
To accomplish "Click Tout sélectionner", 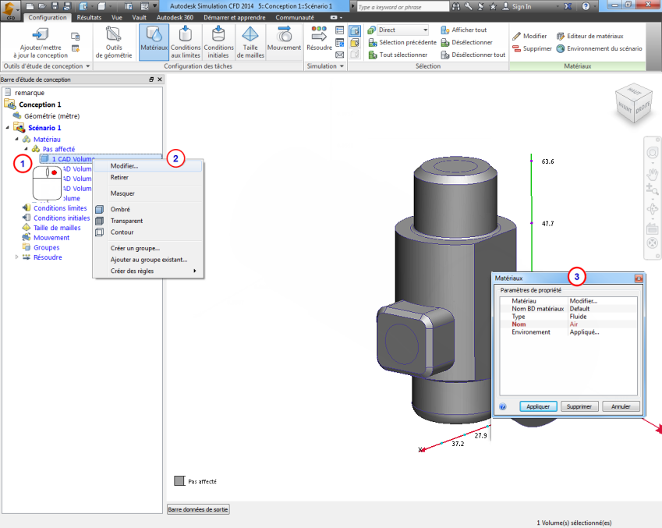I will click(x=398, y=55).
